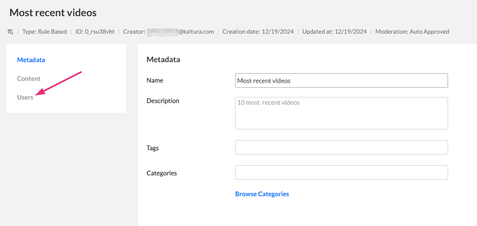Image resolution: width=477 pixels, height=226 pixels.
Task: Click the Description field label
Action: click(x=163, y=101)
